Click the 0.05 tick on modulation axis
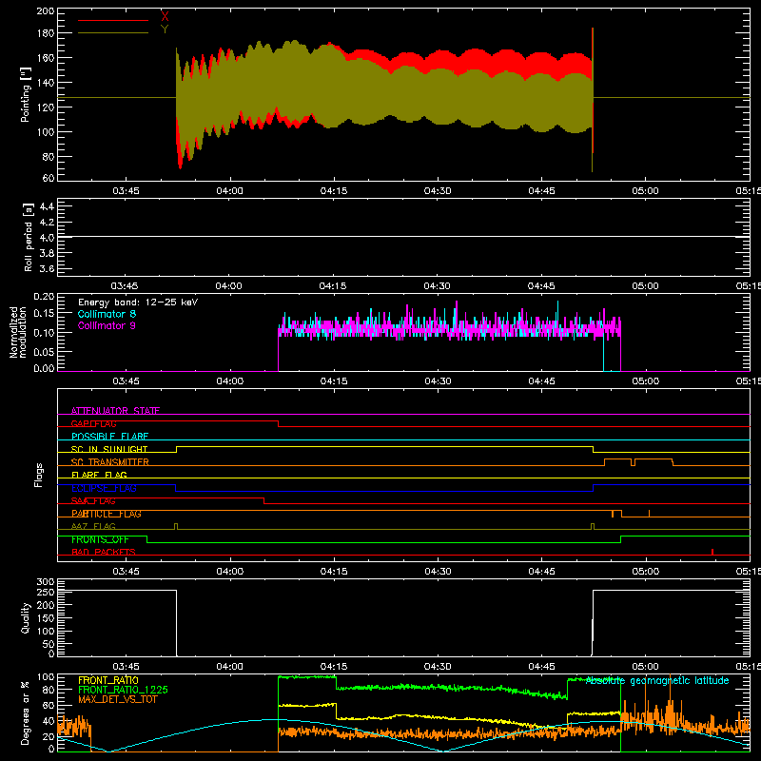Screen dimensions: 761x761 [x=44, y=351]
